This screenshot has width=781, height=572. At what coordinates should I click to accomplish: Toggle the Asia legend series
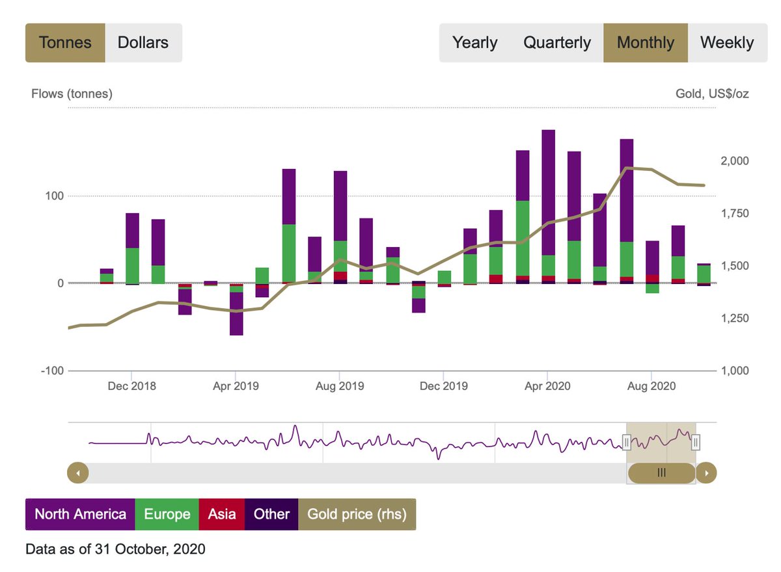(x=221, y=514)
